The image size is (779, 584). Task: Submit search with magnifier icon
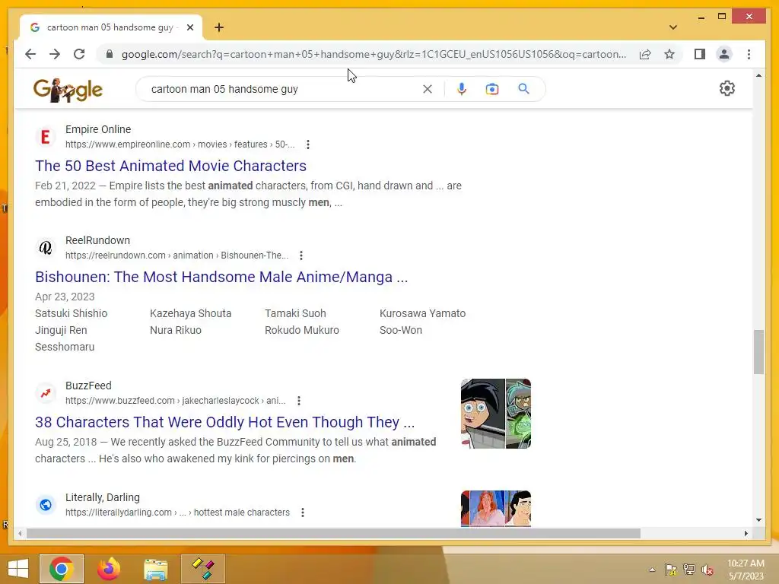pyautogui.click(x=523, y=89)
